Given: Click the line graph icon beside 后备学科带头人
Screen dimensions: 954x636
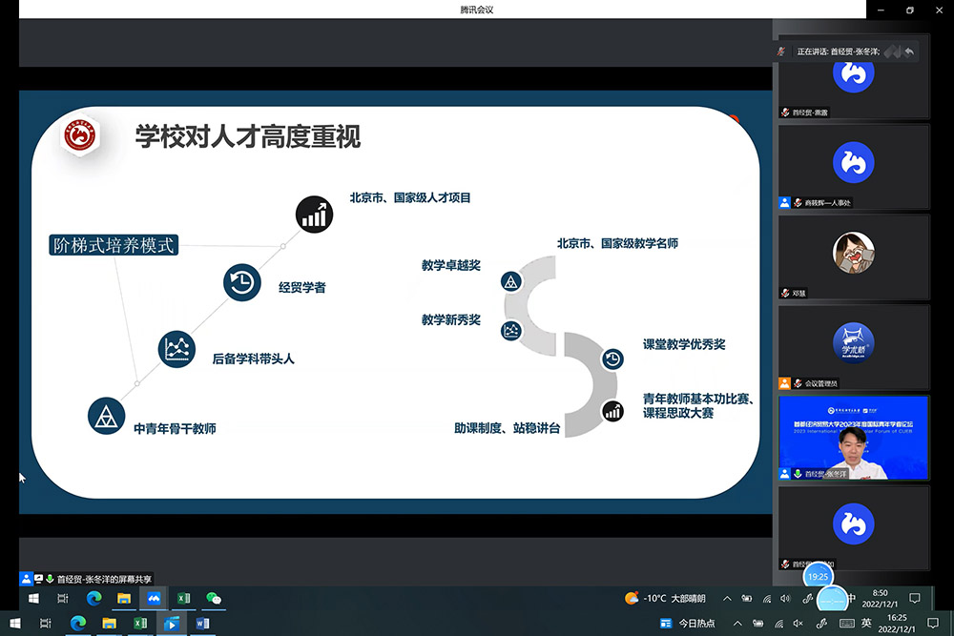Looking at the screenshot, I should (177, 349).
